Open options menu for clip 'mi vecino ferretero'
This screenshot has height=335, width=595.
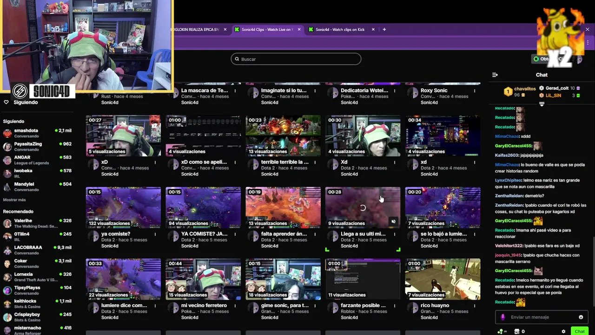[235, 306]
